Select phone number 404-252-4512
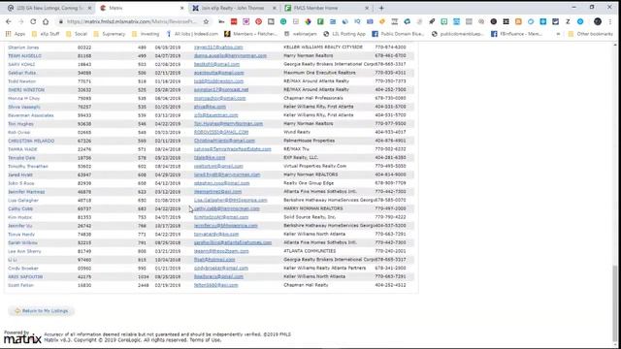This screenshot has width=621, height=349. pos(390,285)
